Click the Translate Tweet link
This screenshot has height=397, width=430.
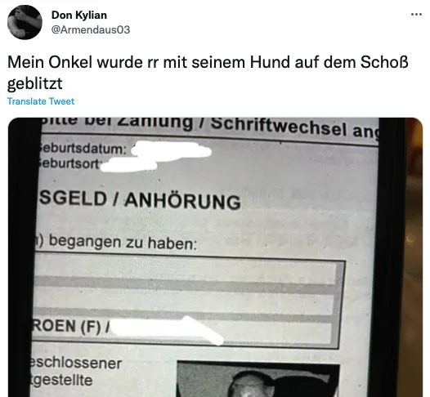[41, 101]
